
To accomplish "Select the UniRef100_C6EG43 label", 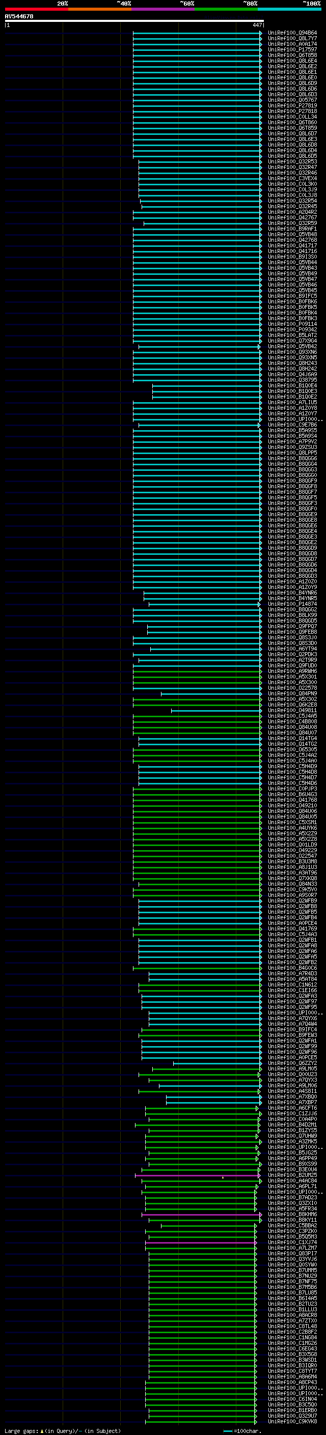I will (292, 1349).
